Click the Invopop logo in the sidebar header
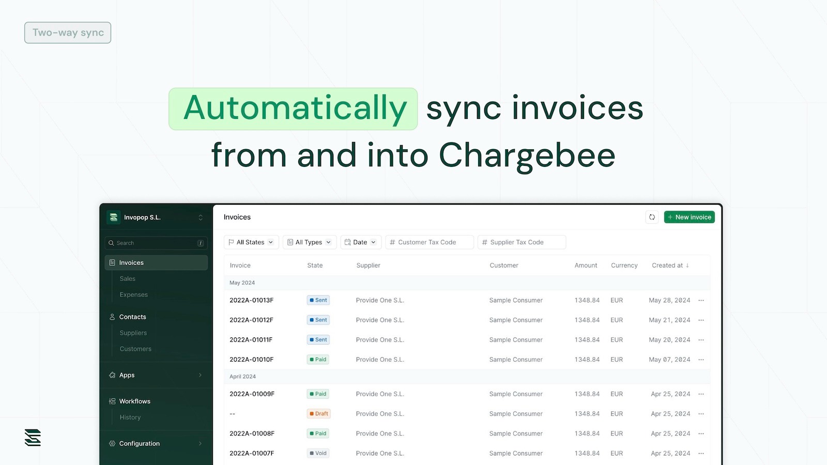The image size is (827, 465). pos(114,218)
